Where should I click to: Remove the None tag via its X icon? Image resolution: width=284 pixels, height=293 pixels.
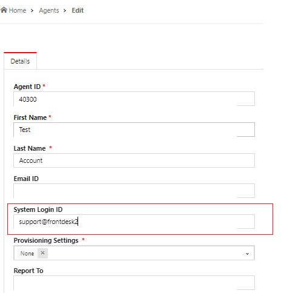42,253
